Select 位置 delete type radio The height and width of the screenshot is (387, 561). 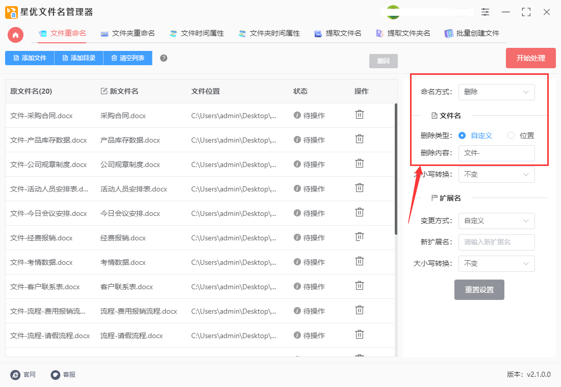[x=511, y=136]
